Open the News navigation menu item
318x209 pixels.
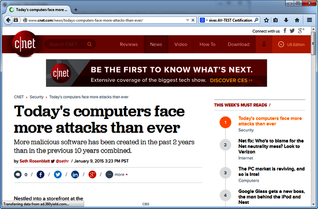156,44
